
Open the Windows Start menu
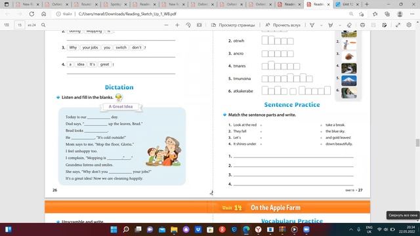coord(114,229)
